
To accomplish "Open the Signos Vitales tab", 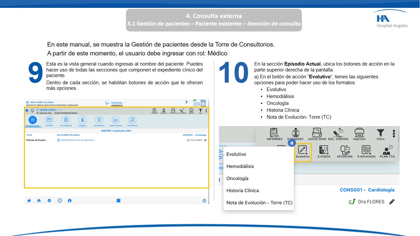I will click(115, 121).
